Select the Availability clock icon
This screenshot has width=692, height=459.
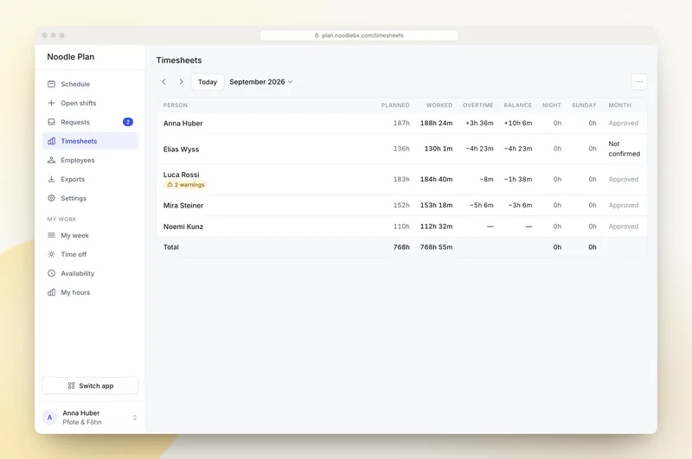pos(51,273)
